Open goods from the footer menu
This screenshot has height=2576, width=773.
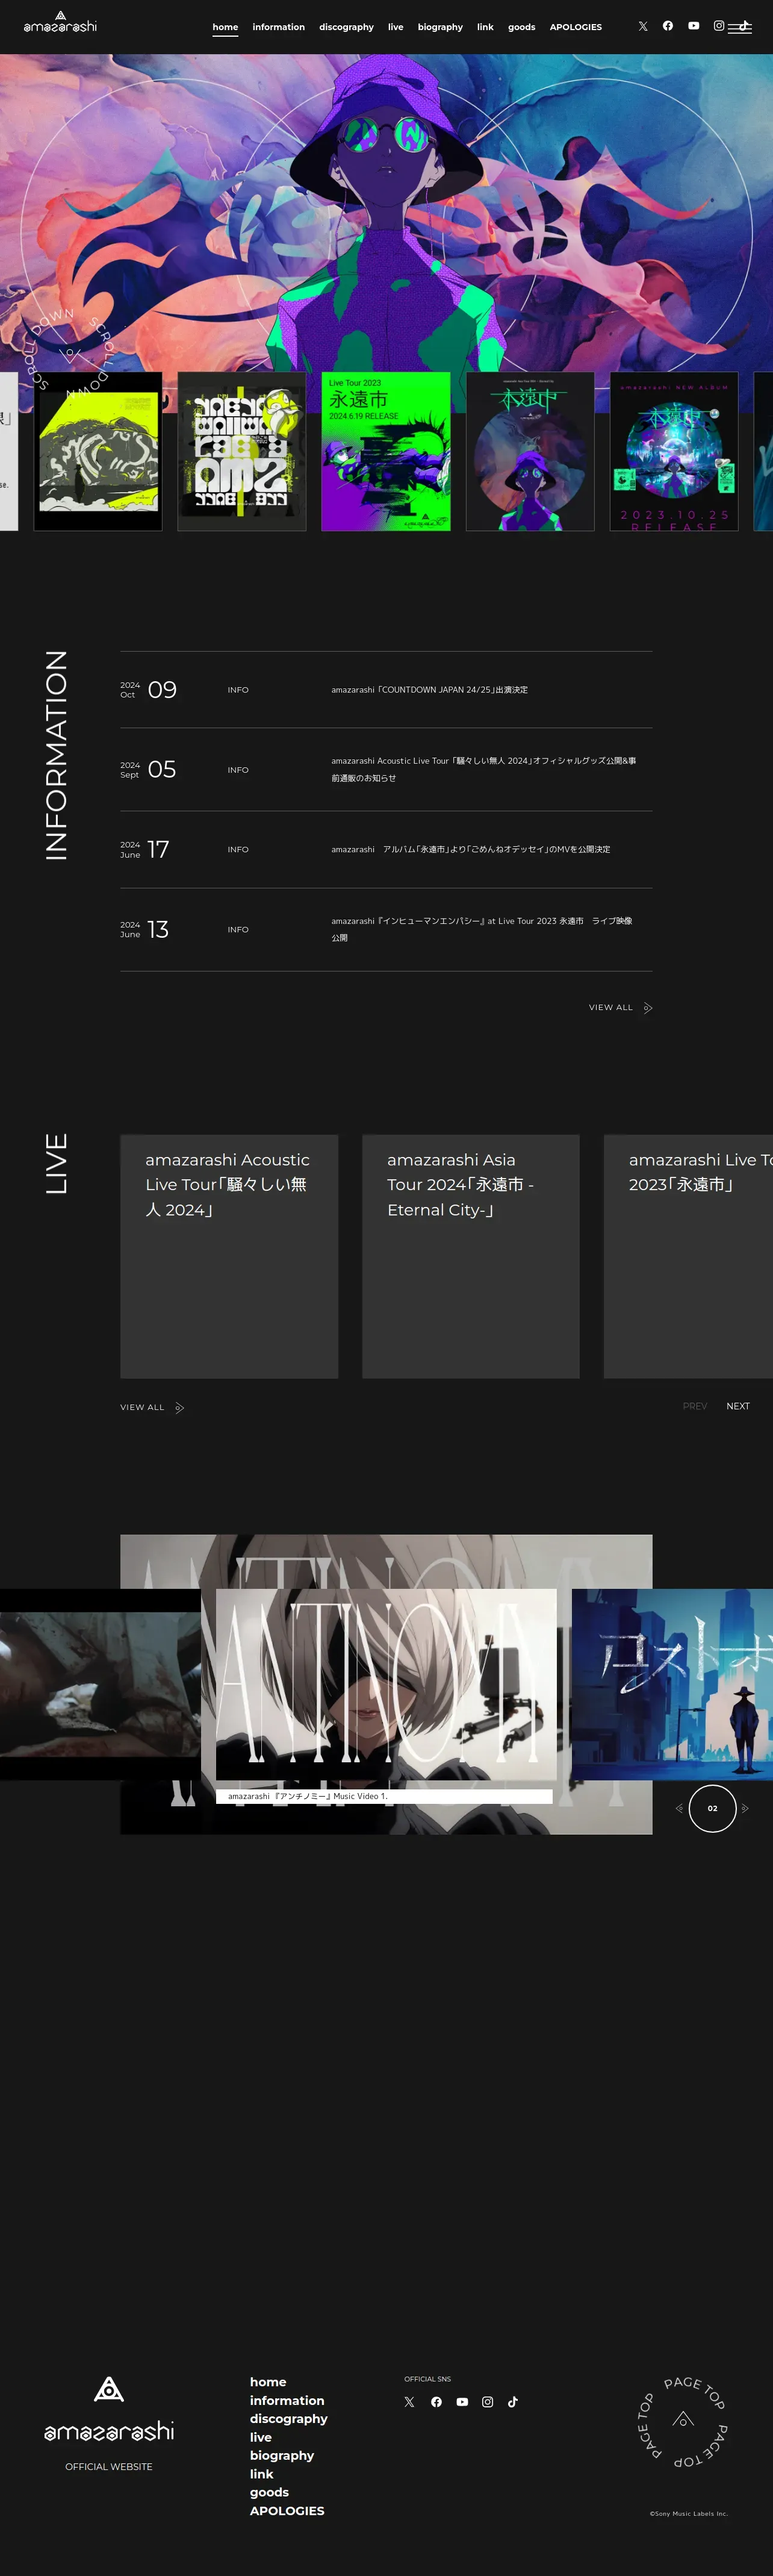click(269, 2492)
